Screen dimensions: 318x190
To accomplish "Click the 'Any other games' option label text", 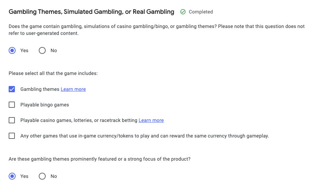I will point(145,136).
